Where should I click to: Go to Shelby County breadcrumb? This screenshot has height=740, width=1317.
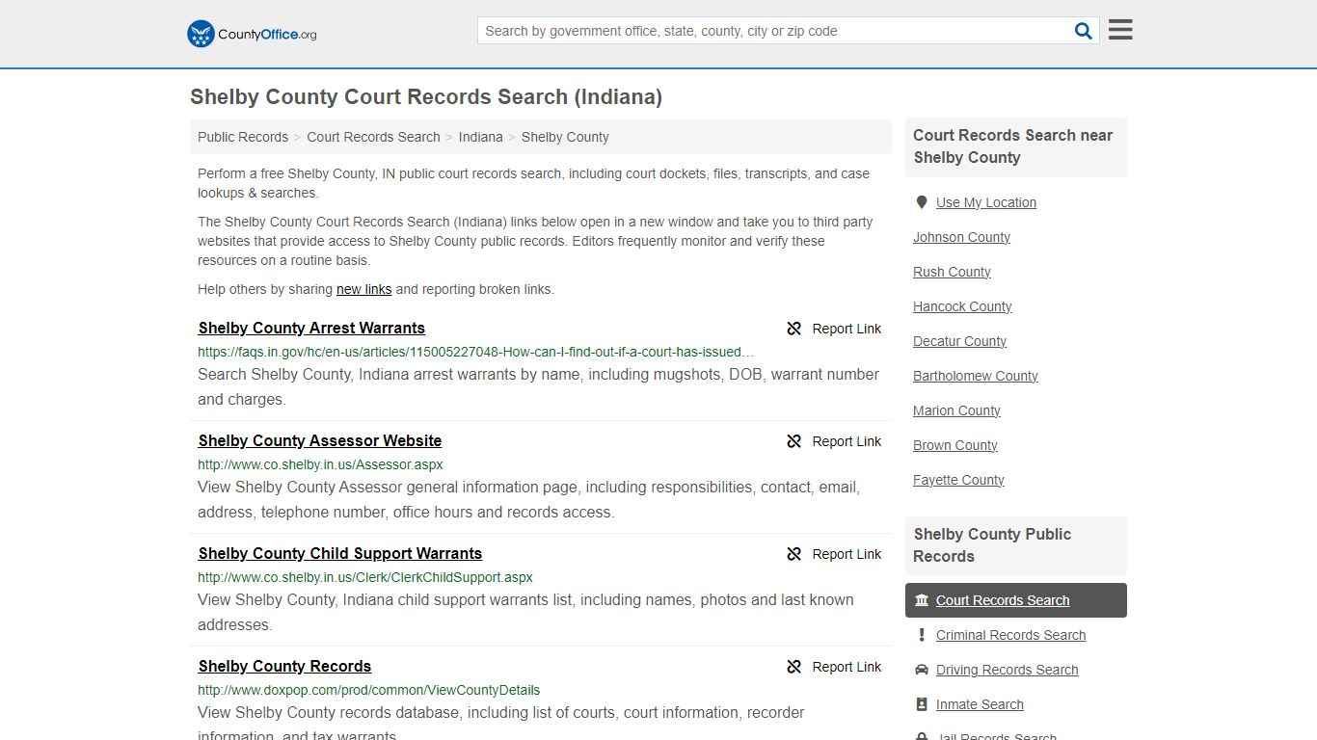pos(565,137)
